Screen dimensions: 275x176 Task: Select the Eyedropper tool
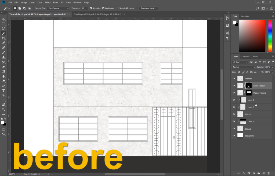point(3,43)
